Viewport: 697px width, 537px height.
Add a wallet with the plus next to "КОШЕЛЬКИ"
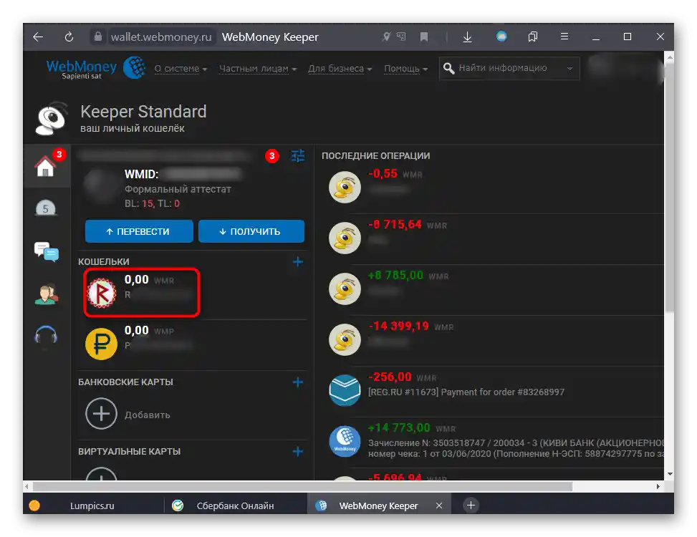pyautogui.click(x=297, y=261)
